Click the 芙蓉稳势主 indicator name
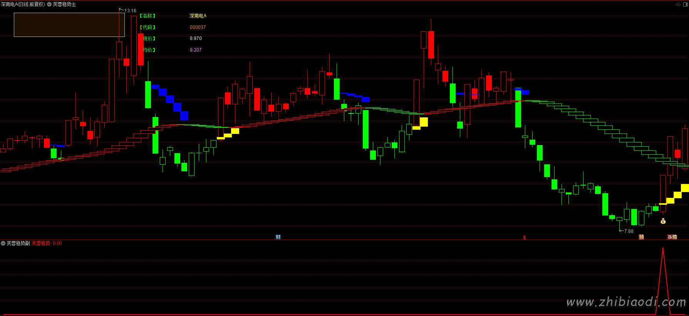 point(64,4)
